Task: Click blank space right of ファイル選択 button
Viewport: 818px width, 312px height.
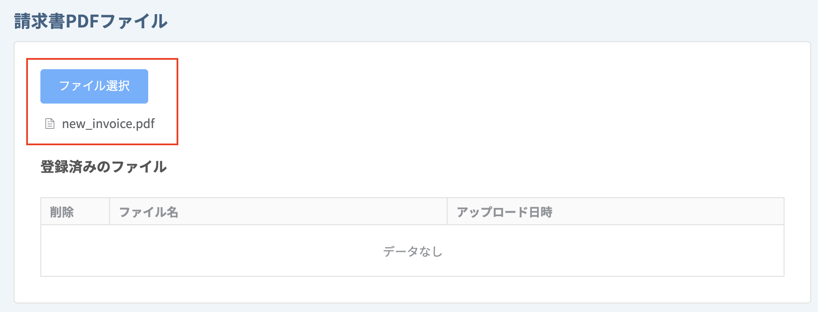Action: [x=162, y=86]
